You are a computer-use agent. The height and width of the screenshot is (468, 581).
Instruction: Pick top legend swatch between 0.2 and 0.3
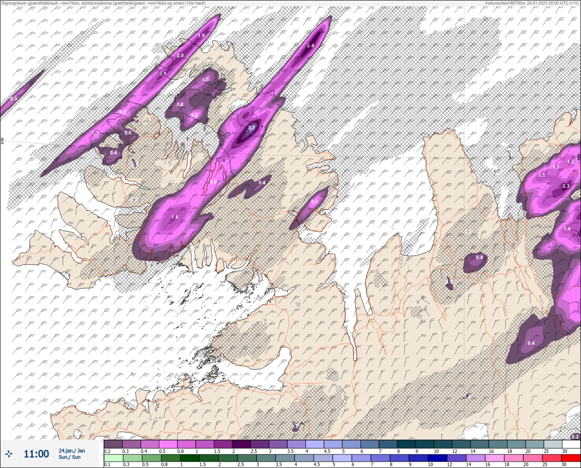click(x=113, y=444)
